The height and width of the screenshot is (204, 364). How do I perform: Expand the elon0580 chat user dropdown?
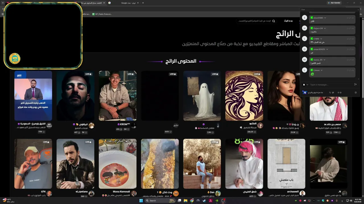[325, 18]
